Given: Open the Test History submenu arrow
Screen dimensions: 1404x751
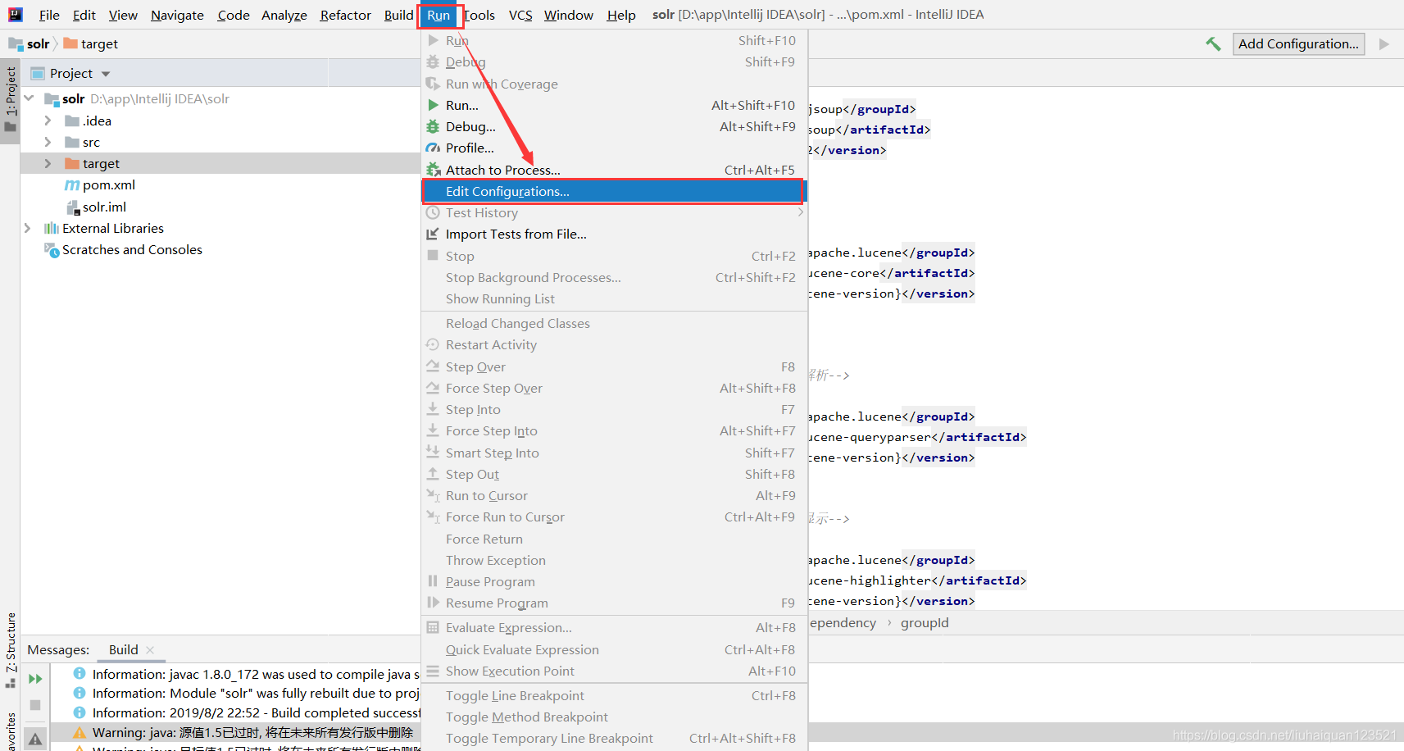Looking at the screenshot, I should coord(800,212).
